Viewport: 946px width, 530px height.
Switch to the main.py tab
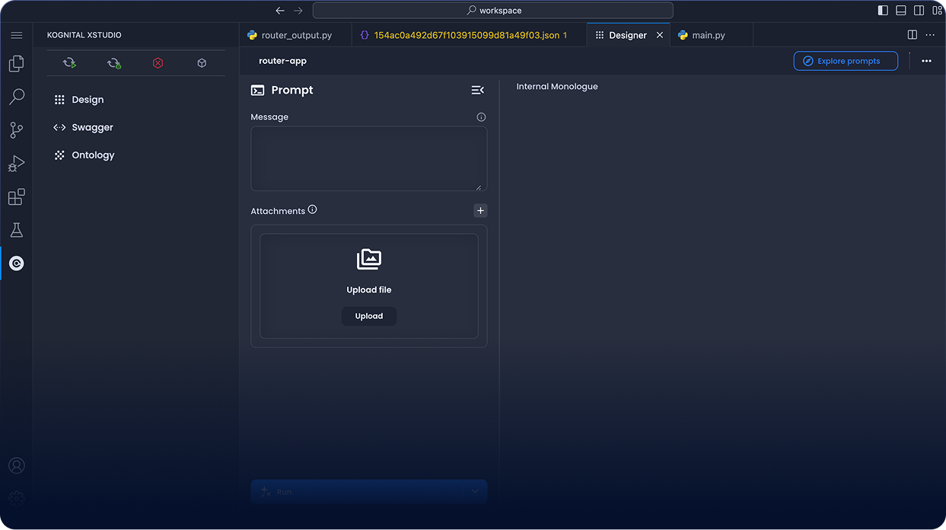click(708, 34)
